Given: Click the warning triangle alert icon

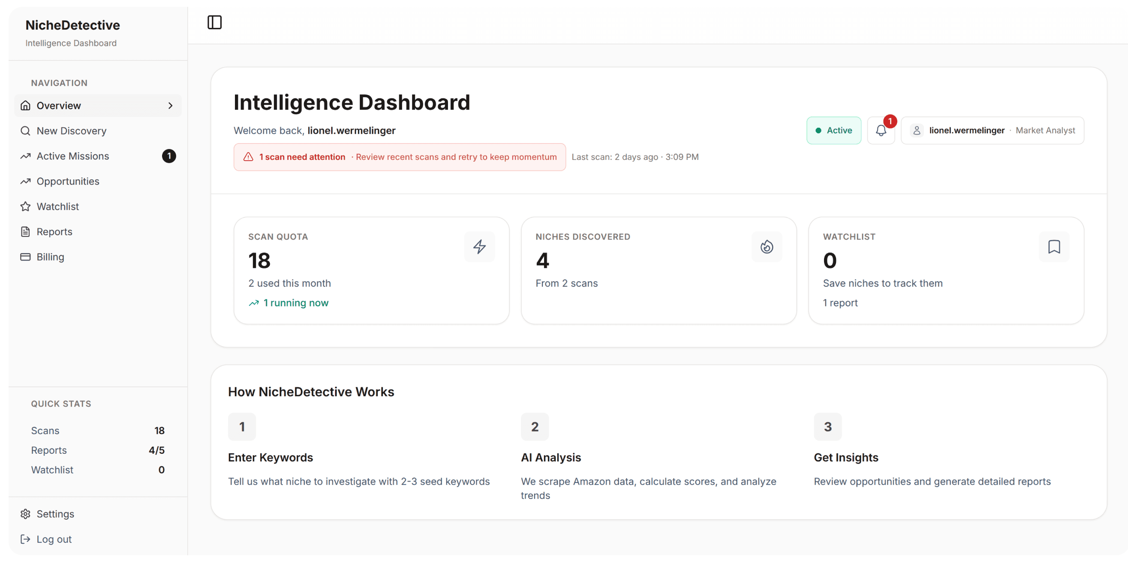Looking at the screenshot, I should [248, 157].
